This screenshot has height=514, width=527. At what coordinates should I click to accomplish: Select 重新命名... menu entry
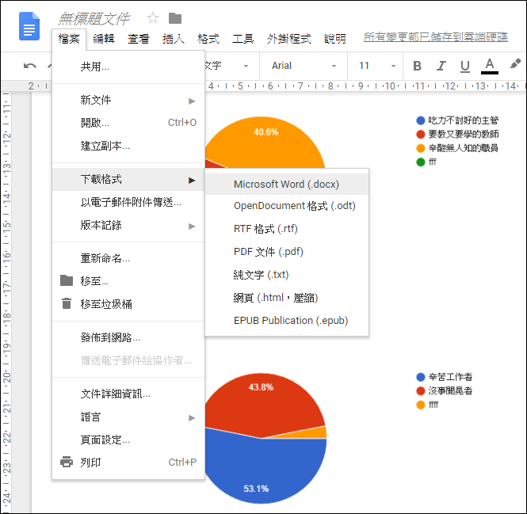coord(128,258)
